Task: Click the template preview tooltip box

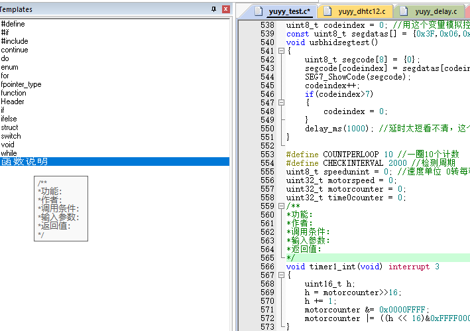Action: (61, 209)
